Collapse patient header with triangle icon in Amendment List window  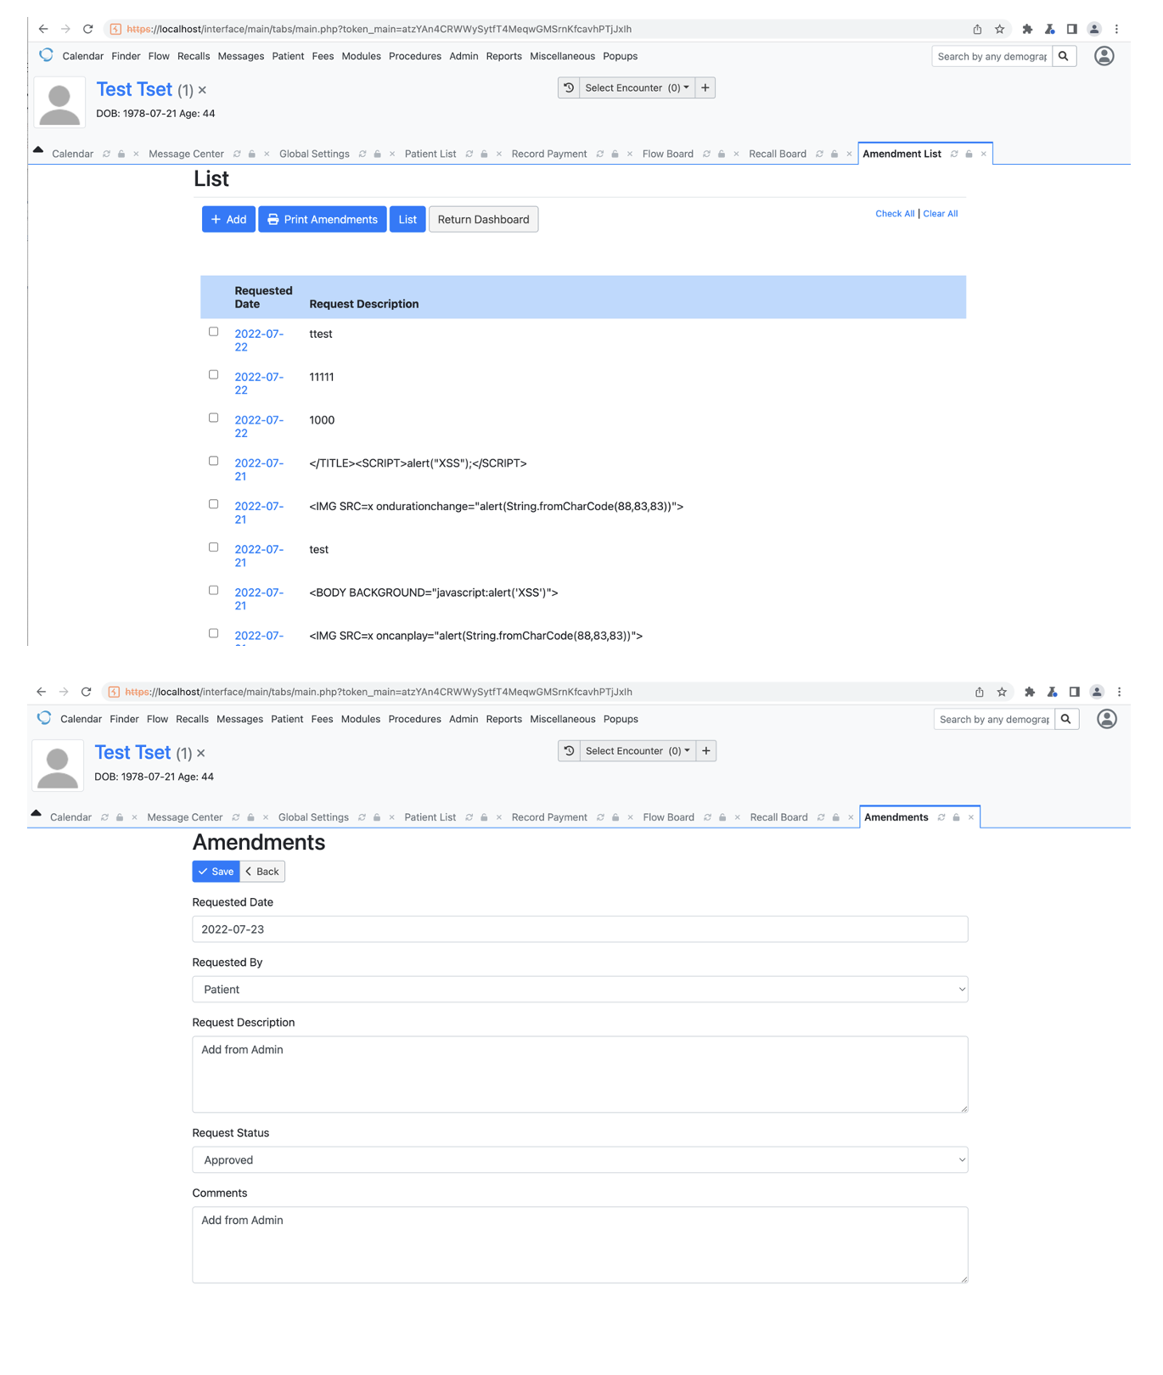pos(38,149)
